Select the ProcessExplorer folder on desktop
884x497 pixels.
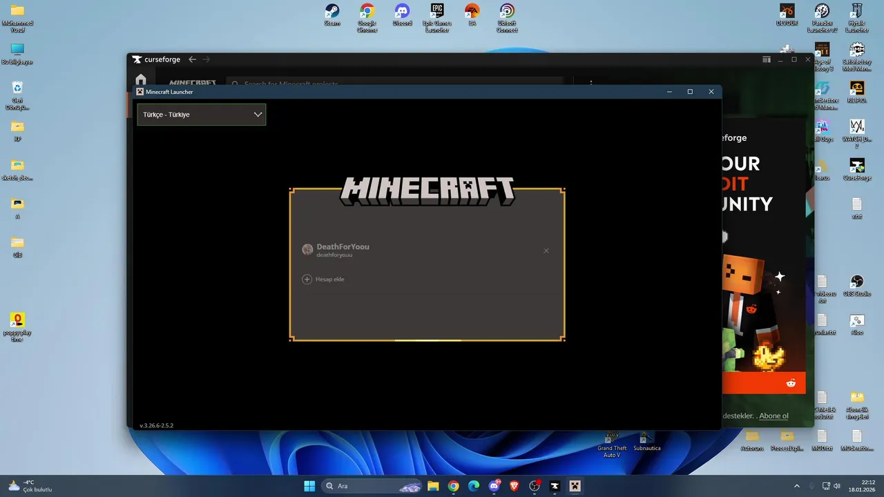pyautogui.click(x=787, y=440)
